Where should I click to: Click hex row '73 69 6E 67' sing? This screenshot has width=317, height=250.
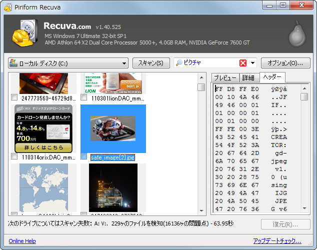tap(250, 185)
